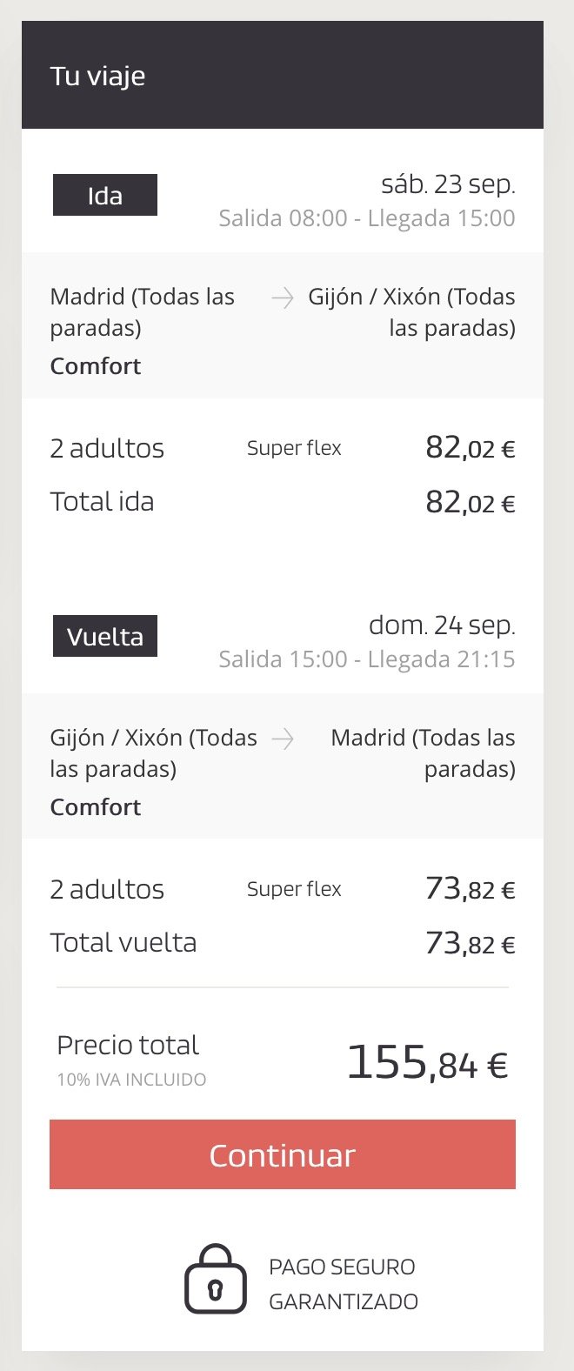The width and height of the screenshot is (574, 1371).
Task: Click the outbound route arrow icon
Action: (x=283, y=298)
